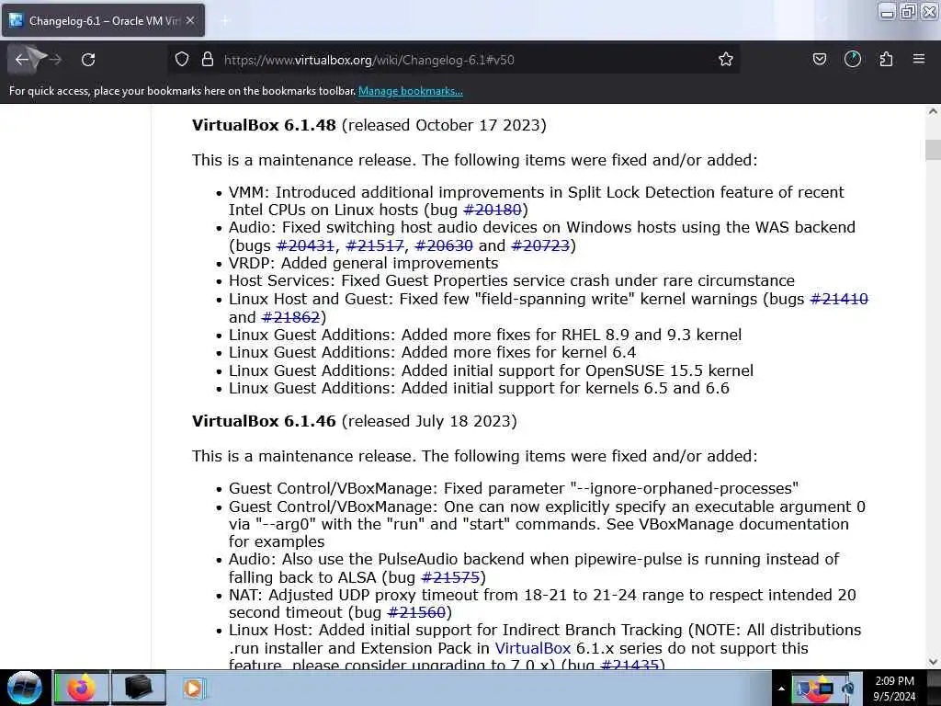Click the forward navigation arrow
The width and height of the screenshot is (941, 706).
point(56,60)
